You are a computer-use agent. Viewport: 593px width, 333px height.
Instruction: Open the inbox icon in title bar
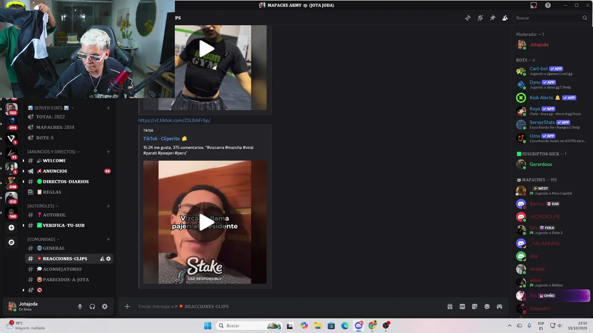[x=534, y=6]
